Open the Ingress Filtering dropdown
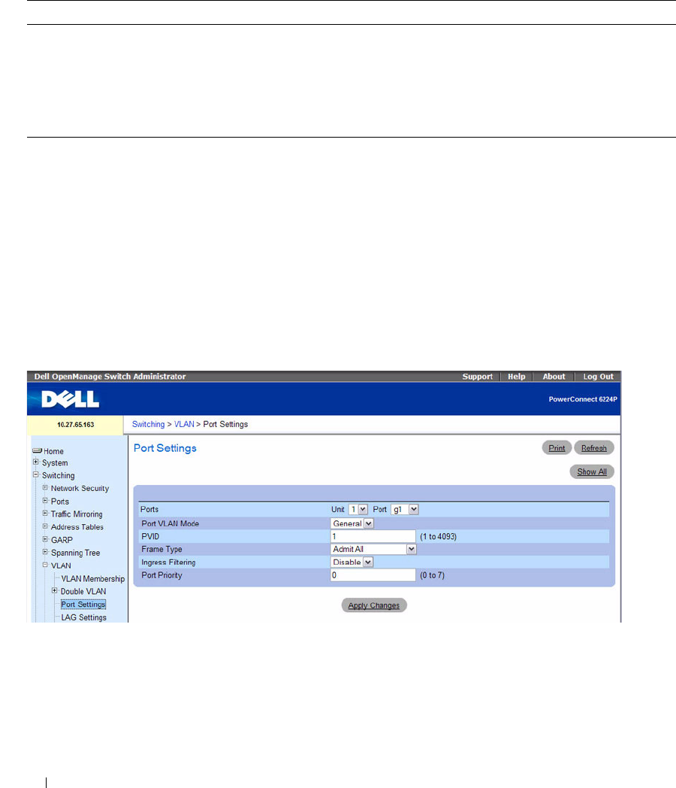Viewport: 676px width, 788px height. click(x=352, y=562)
